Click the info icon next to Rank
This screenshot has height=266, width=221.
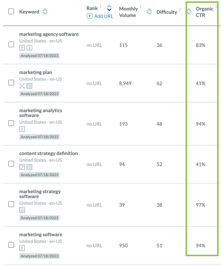(101, 6)
